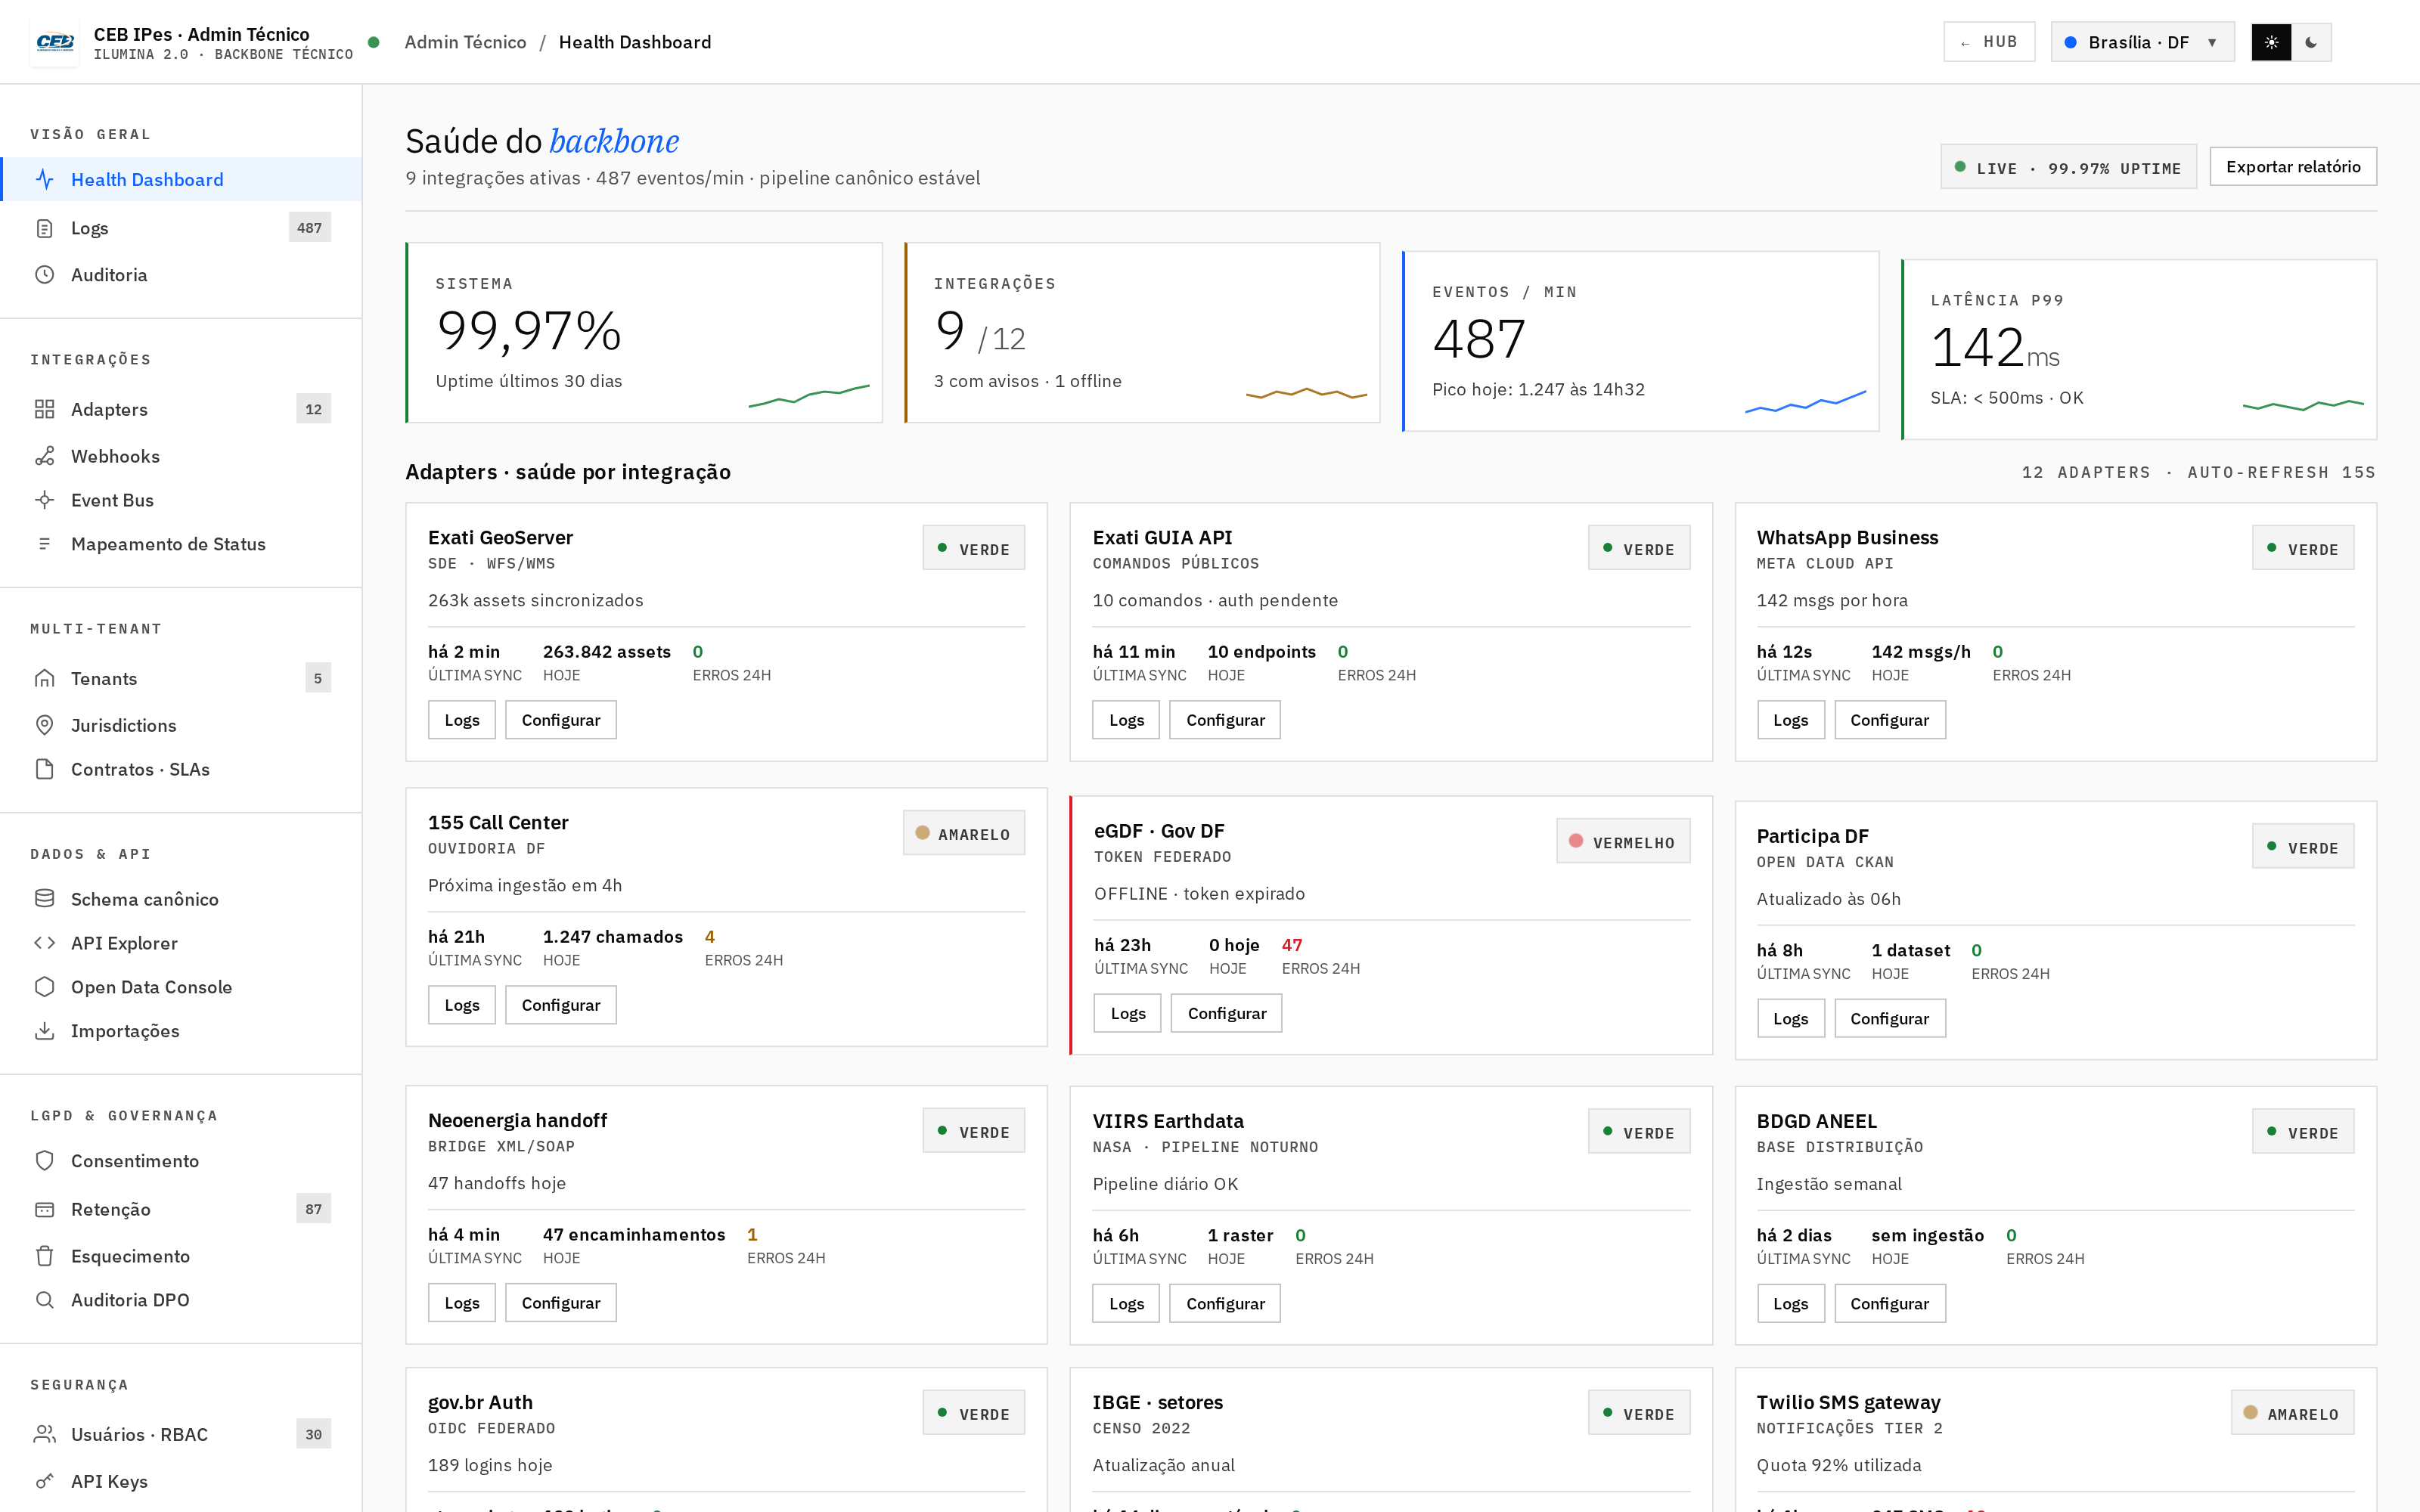Image resolution: width=2420 pixels, height=1512 pixels.
Task: Click 'Pico hoje: 1.247 às 14h32' text
Action: pyautogui.click(x=1538, y=390)
